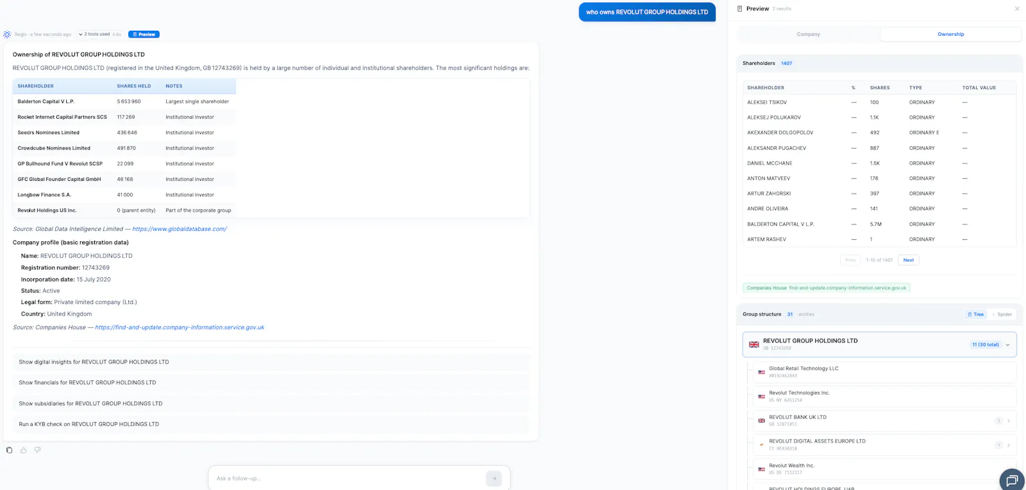1026x490 pixels.
Task: Switch to the Ownership tab
Action: (951, 35)
